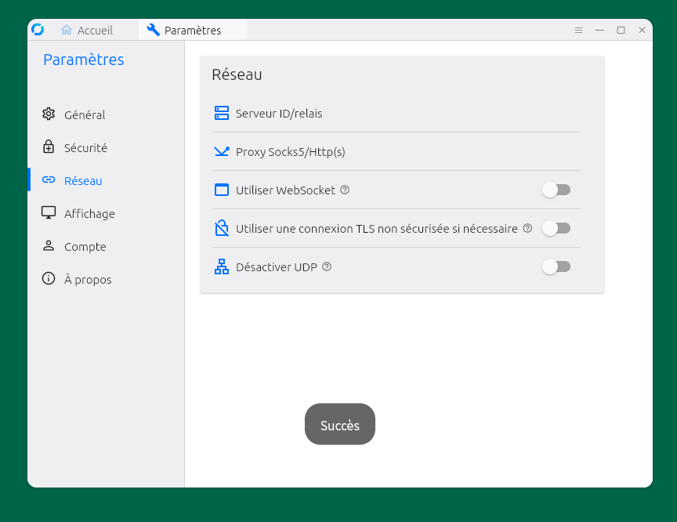Viewport: 677px width, 522px height.
Task: Click the insecure TLS connection label
Action: tap(376, 228)
